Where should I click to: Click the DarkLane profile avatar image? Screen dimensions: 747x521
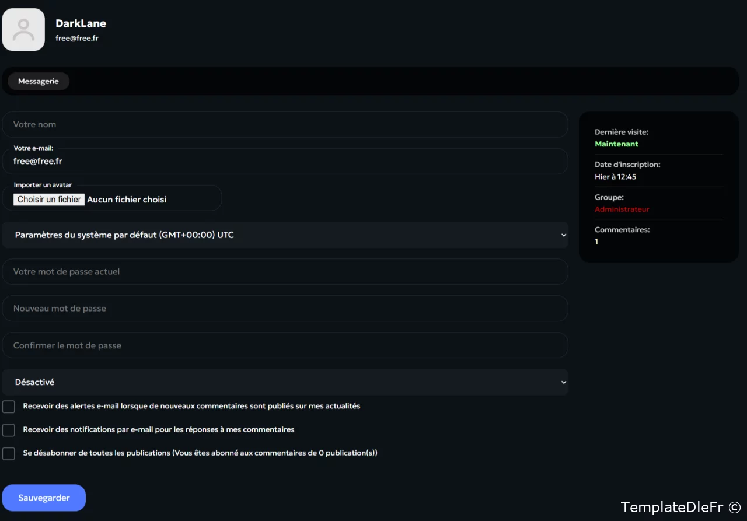click(23, 30)
